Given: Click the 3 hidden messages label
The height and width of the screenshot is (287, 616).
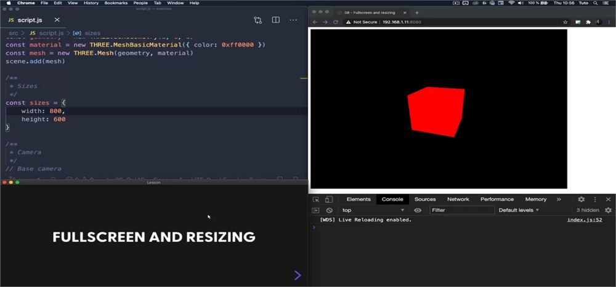Looking at the screenshot, I should pyautogui.click(x=587, y=211).
